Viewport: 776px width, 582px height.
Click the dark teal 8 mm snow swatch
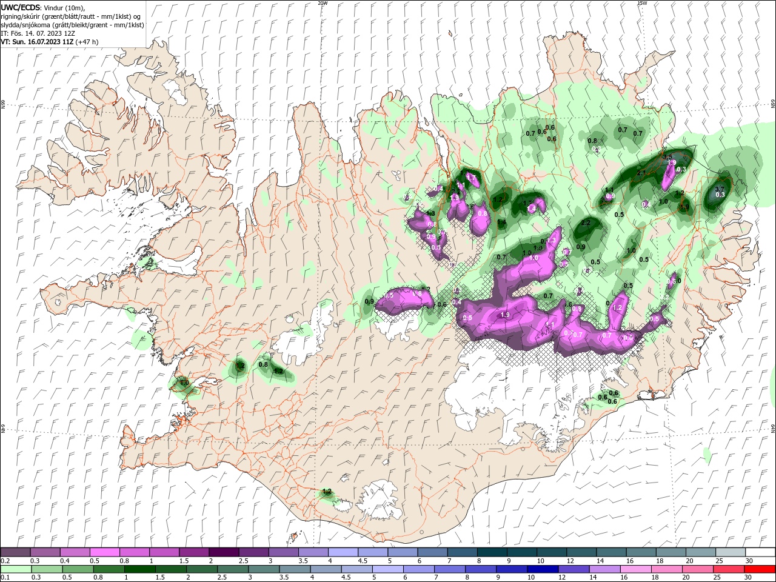pos(492,552)
